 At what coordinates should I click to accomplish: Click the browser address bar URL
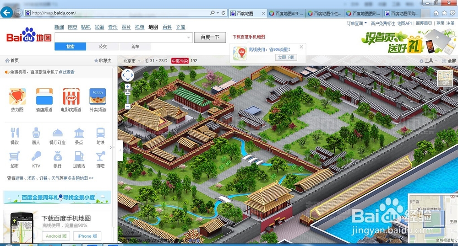(54, 13)
